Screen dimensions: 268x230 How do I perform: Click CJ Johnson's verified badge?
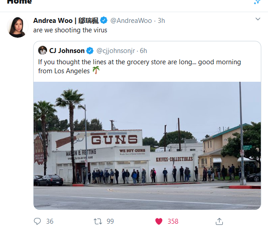pyautogui.click(x=90, y=51)
